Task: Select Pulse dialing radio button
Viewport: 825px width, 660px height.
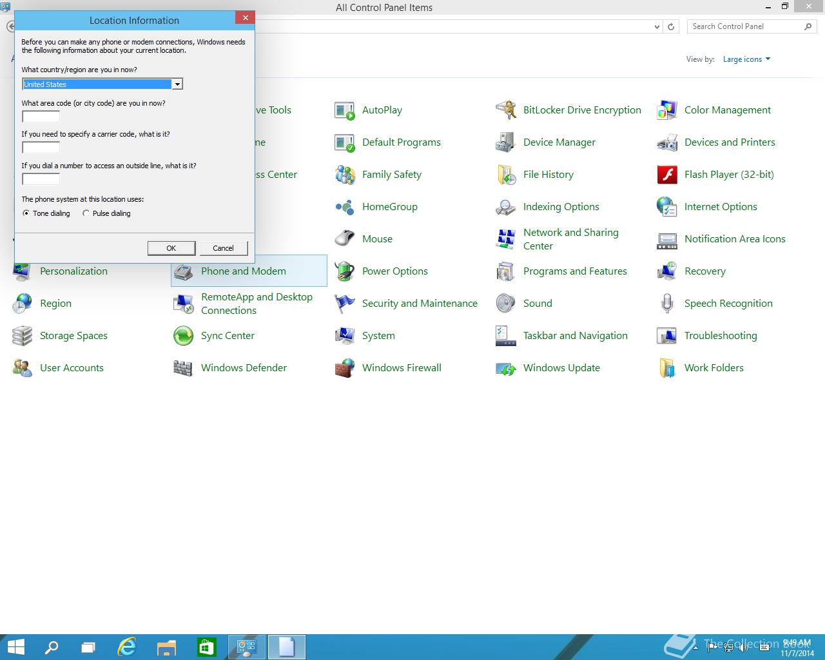Action: (86, 213)
